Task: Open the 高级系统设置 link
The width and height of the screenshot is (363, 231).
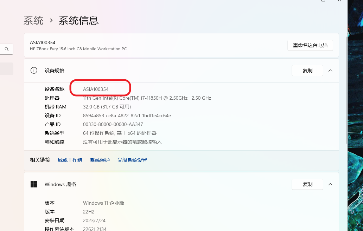Action: [x=132, y=160]
